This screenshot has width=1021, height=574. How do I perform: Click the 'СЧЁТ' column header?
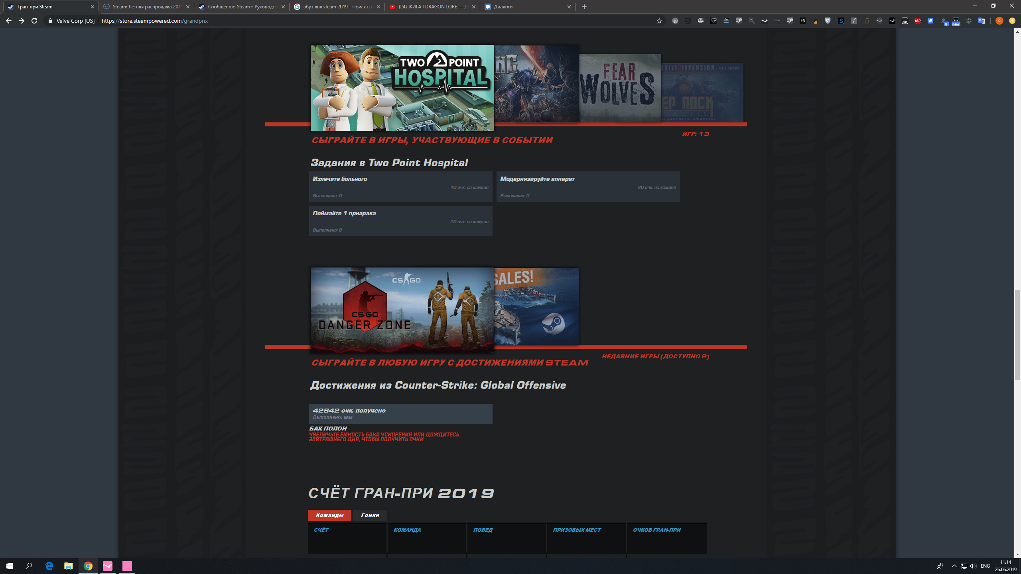pos(321,530)
